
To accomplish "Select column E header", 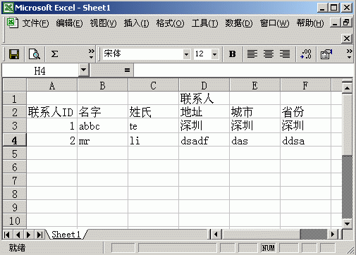I will coord(254,85).
